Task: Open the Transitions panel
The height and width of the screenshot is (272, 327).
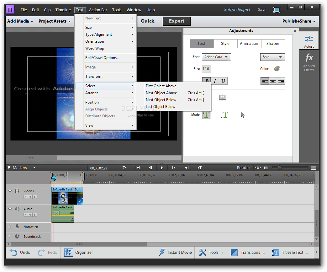Action: coord(248,252)
